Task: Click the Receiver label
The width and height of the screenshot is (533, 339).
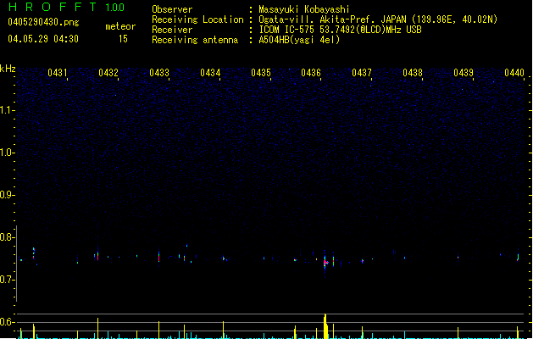Action: pos(172,30)
